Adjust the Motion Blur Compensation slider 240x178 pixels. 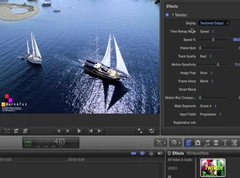click(200, 98)
